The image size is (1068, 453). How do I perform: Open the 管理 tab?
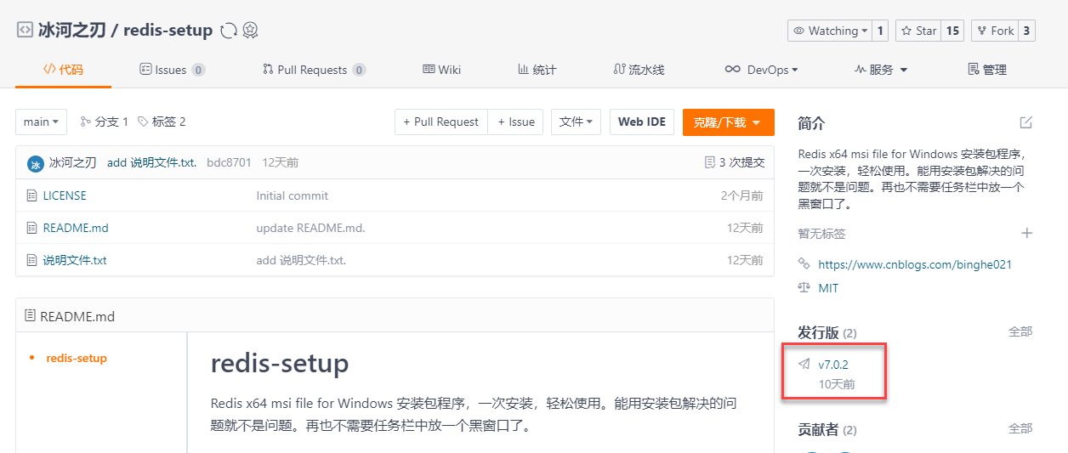987,70
